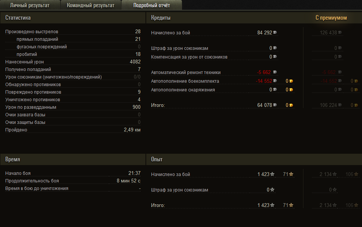Click the прямых попаданий row
Screen dimensions: 362x227
pyautogui.click(x=73, y=39)
